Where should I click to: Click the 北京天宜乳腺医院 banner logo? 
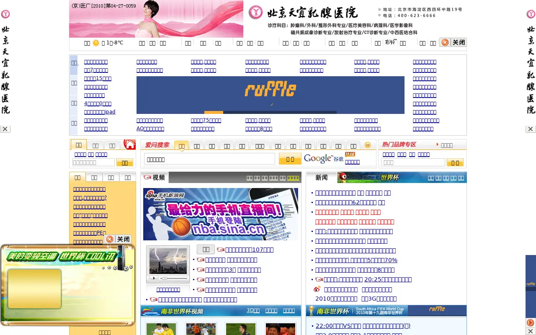point(304,13)
